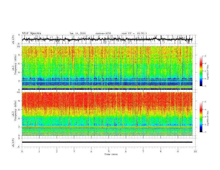Click time-axis tick label "9"
220x170 pixels.
click(178, 151)
